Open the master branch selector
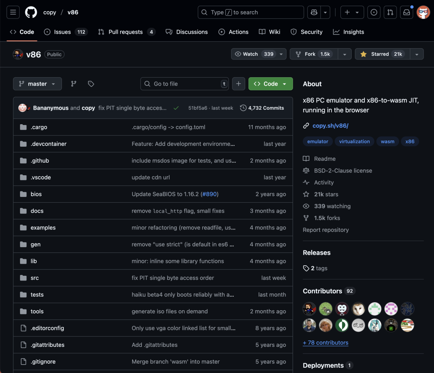This screenshot has width=434, height=373. (x=37, y=84)
